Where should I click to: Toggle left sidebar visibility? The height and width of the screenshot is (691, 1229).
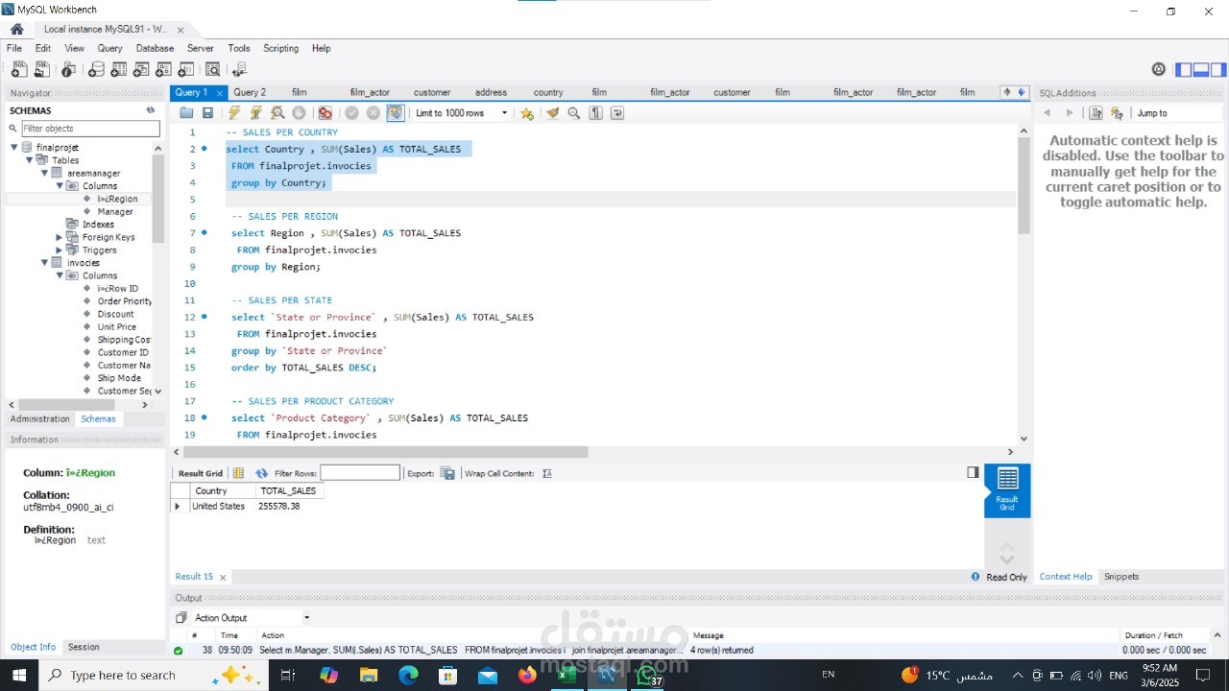click(1184, 69)
